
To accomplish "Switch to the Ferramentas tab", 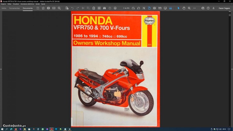I will coord(14,8).
